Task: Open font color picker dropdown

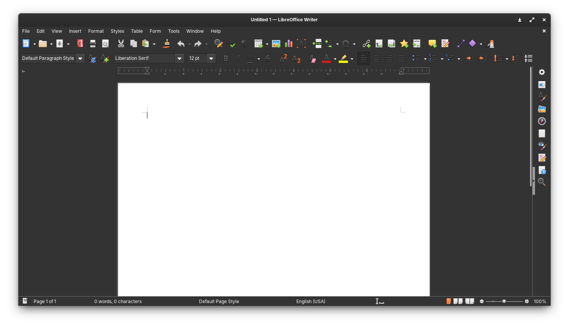Action: tap(335, 58)
